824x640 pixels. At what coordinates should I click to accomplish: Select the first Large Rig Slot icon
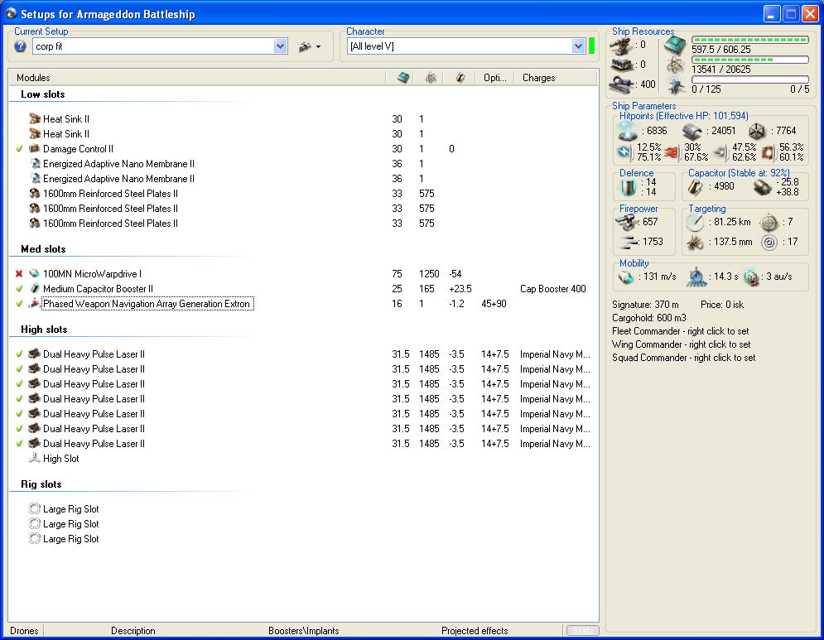[x=35, y=508]
